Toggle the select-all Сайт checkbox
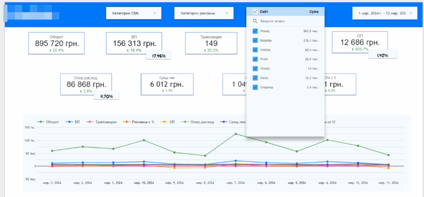 coord(255,12)
